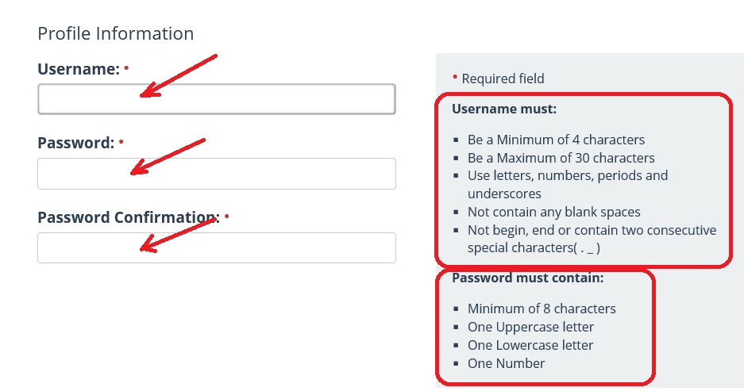Focus the Password input field
The image size is (744, 391).
pos(216,174)
